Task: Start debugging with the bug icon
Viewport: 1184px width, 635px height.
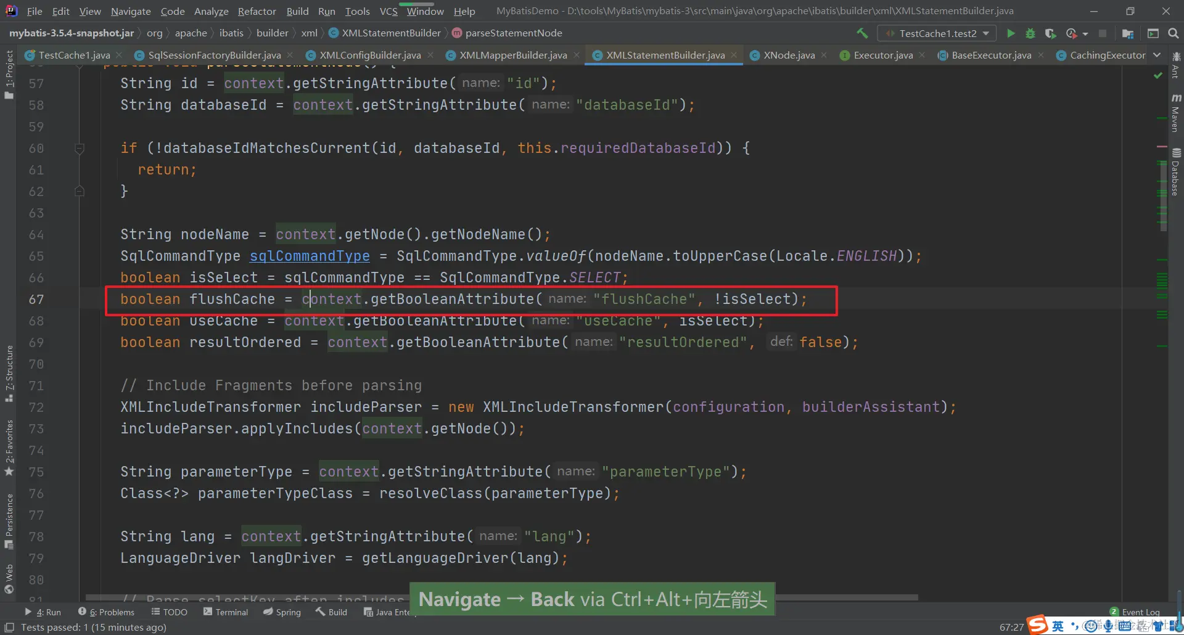Action: pyautogui.click(x=1030, y=33)
